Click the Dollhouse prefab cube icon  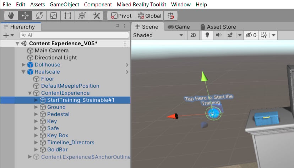[x=30, y=65]
